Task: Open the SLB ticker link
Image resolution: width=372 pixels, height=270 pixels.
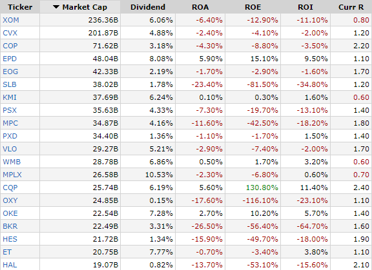Action: coord(10,84)
